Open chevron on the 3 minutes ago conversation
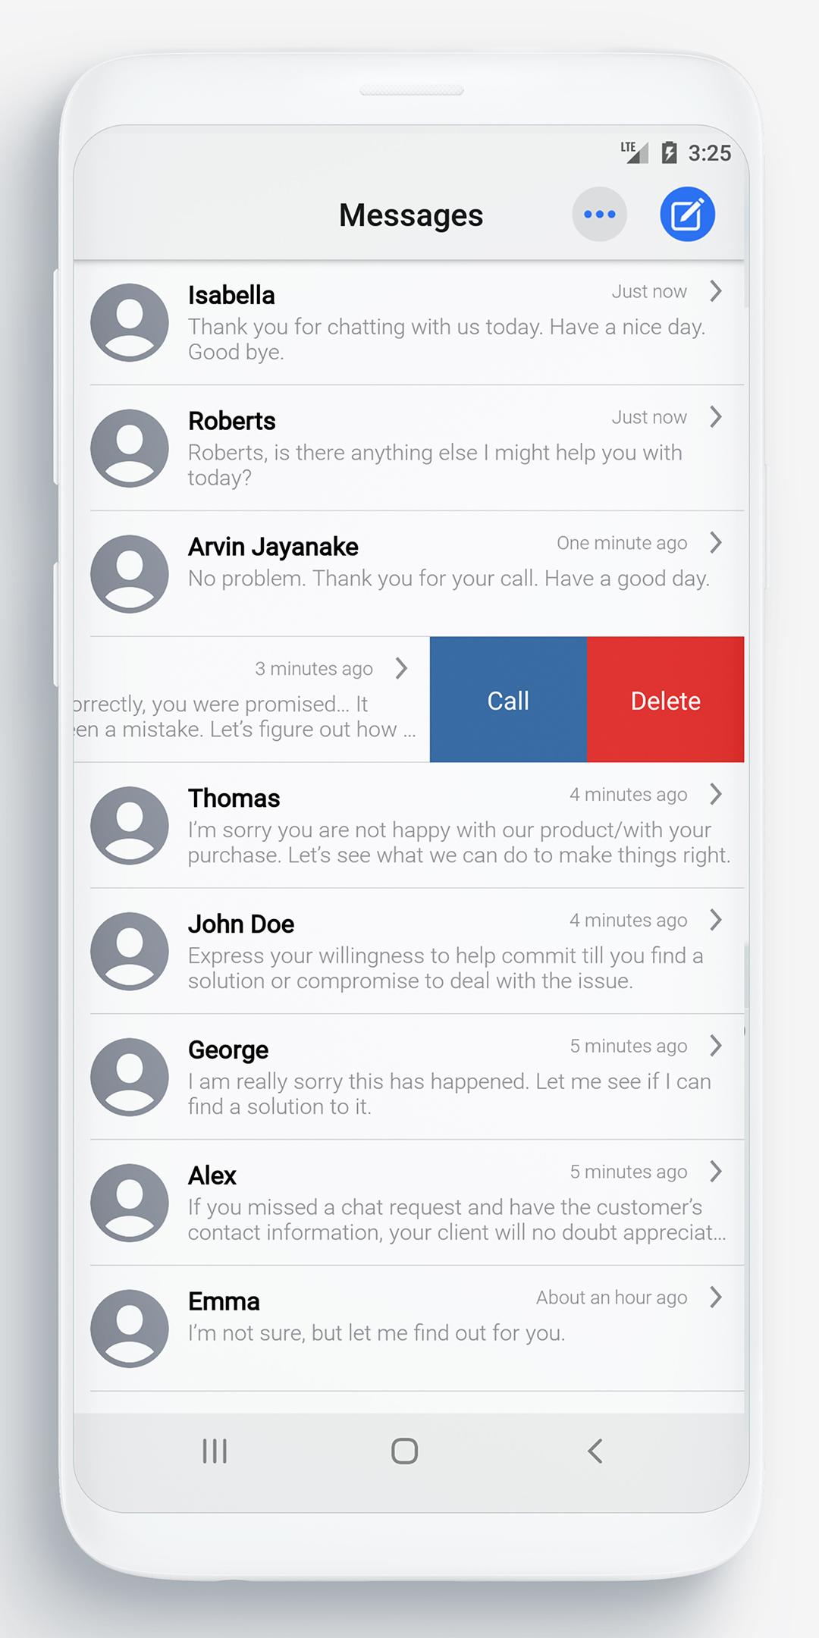The image size is (819, 1638). (401, 668)
